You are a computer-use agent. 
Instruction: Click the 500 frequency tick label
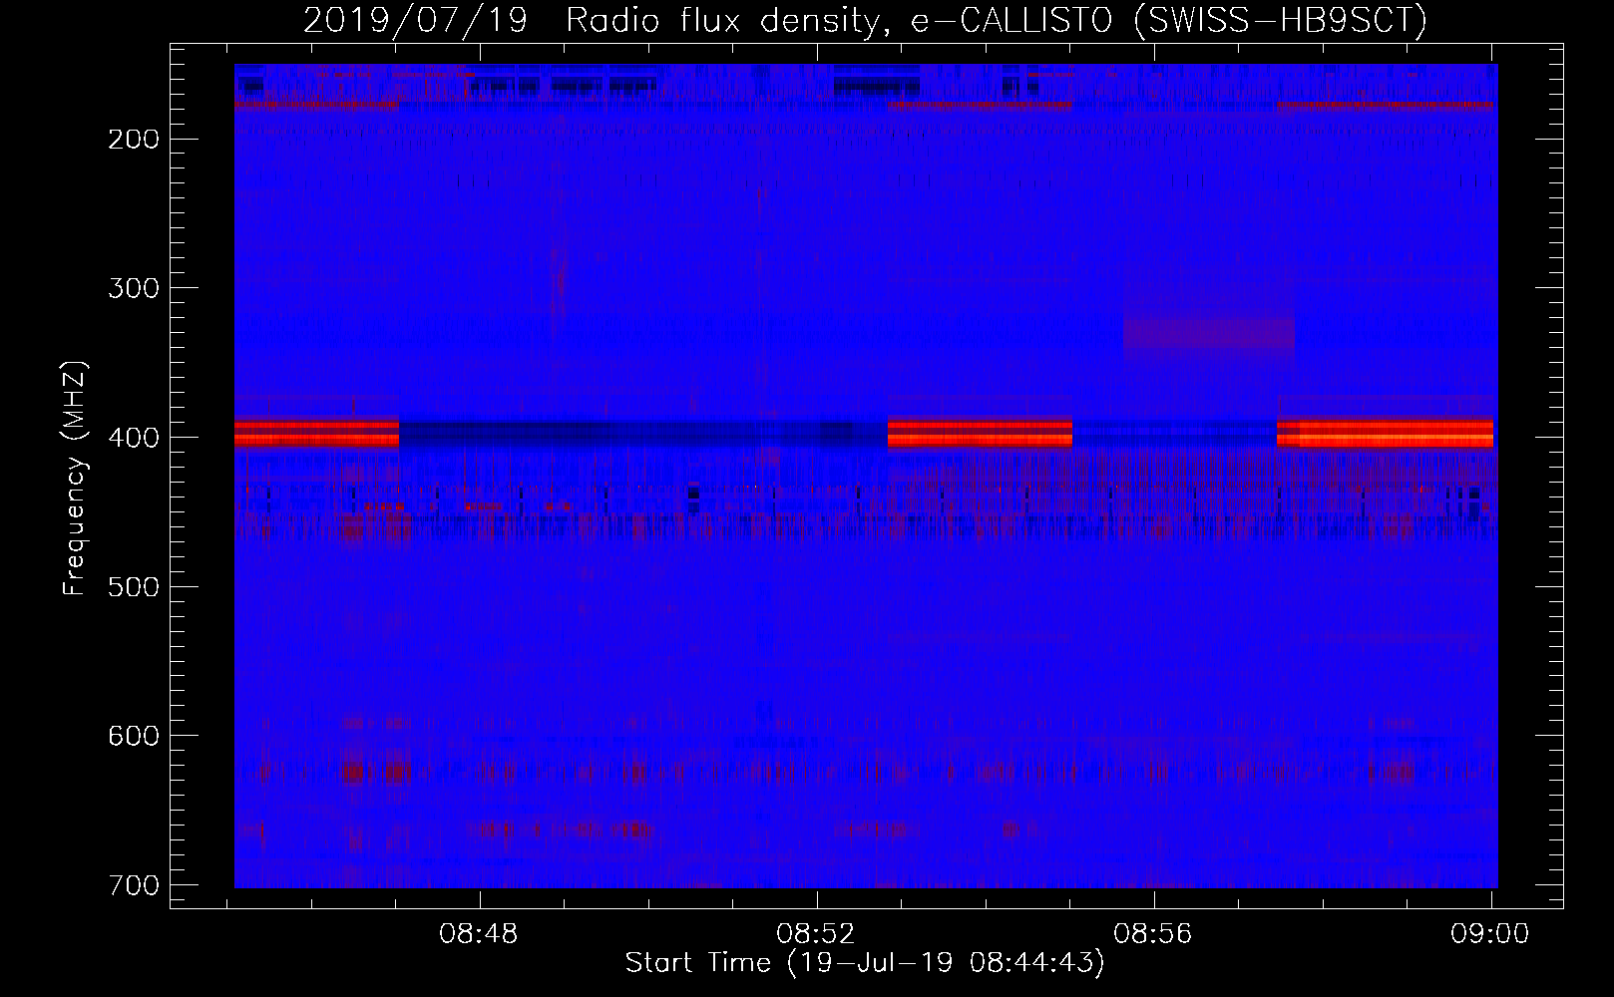point(133,586)
